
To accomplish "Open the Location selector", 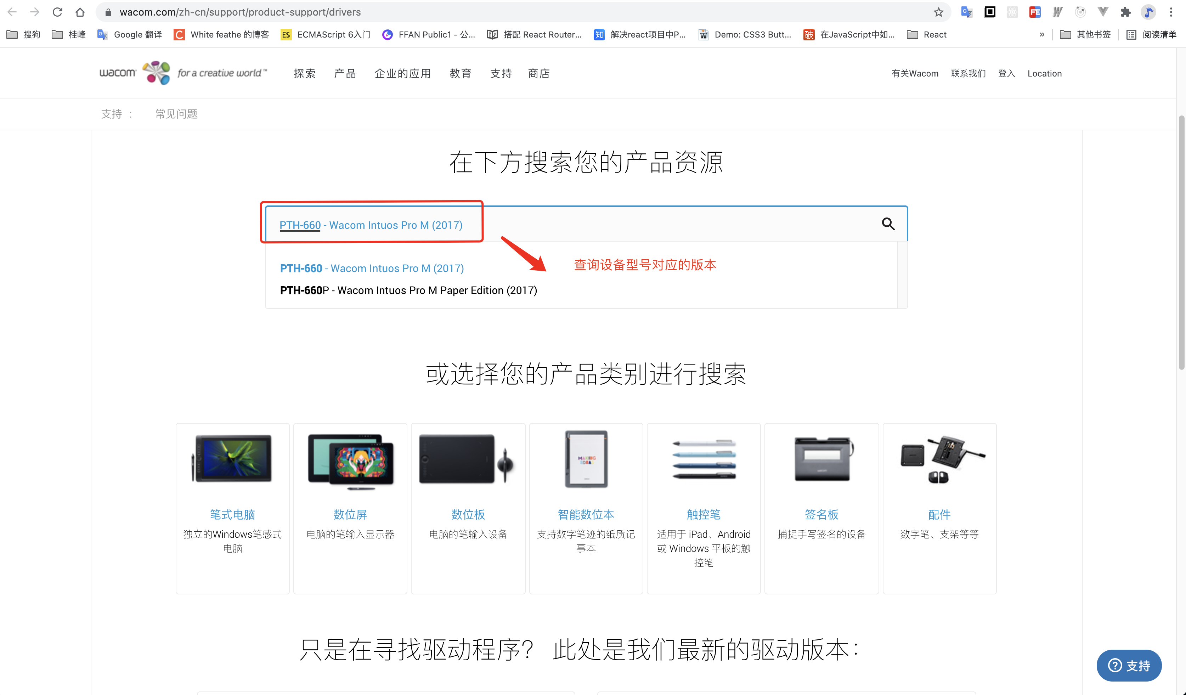I will [x=1044, y=73].
